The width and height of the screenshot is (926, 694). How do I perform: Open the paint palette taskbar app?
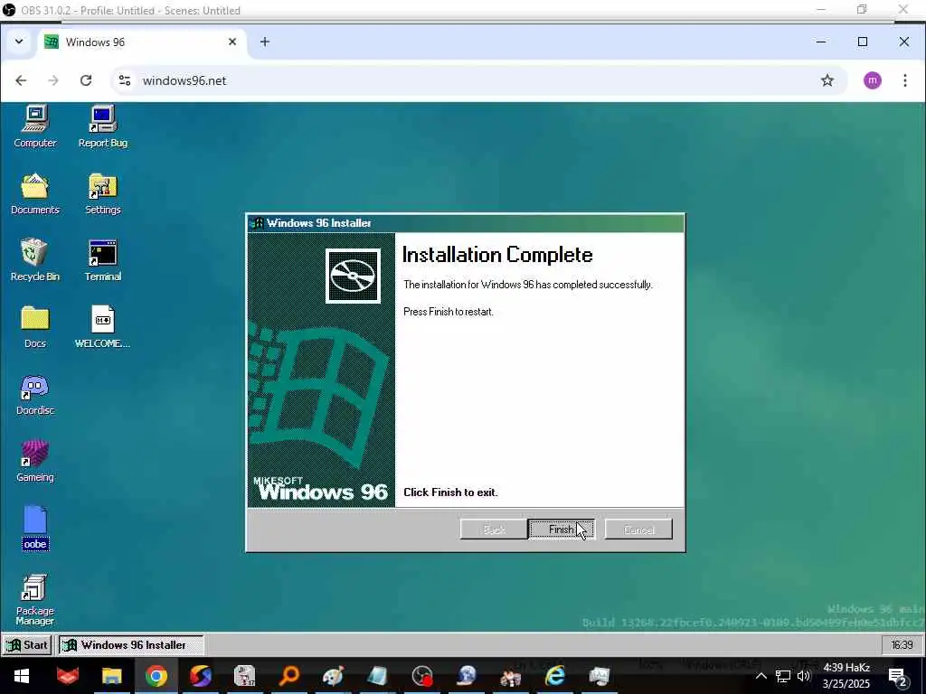coord(334,676)
